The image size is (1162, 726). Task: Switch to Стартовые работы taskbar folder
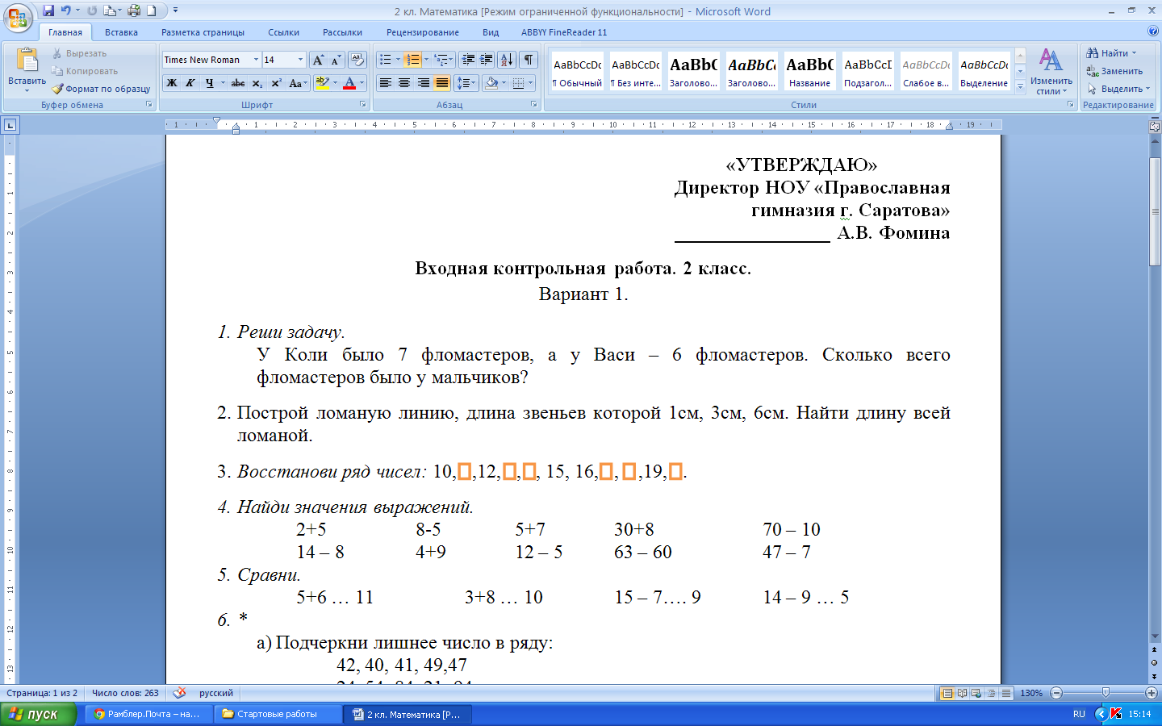278,714
